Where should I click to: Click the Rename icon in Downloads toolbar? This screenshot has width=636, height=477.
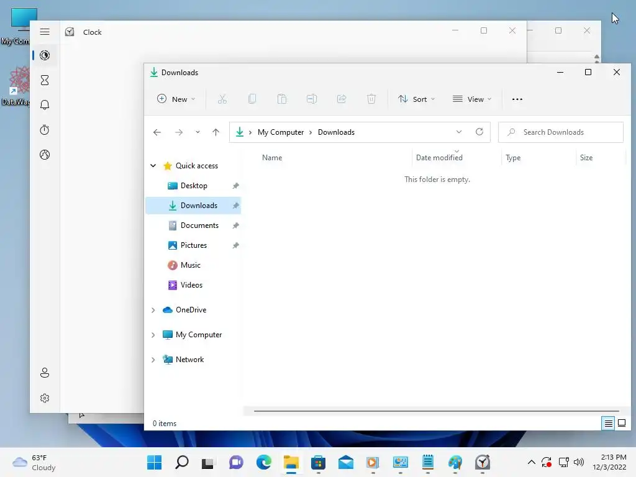(x=312, y=99)
